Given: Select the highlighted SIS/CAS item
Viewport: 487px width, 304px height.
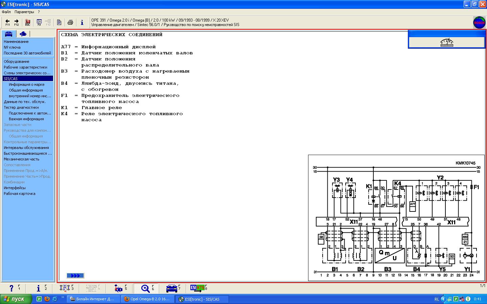Looking at the screenshot, I should tap(28, 79).
